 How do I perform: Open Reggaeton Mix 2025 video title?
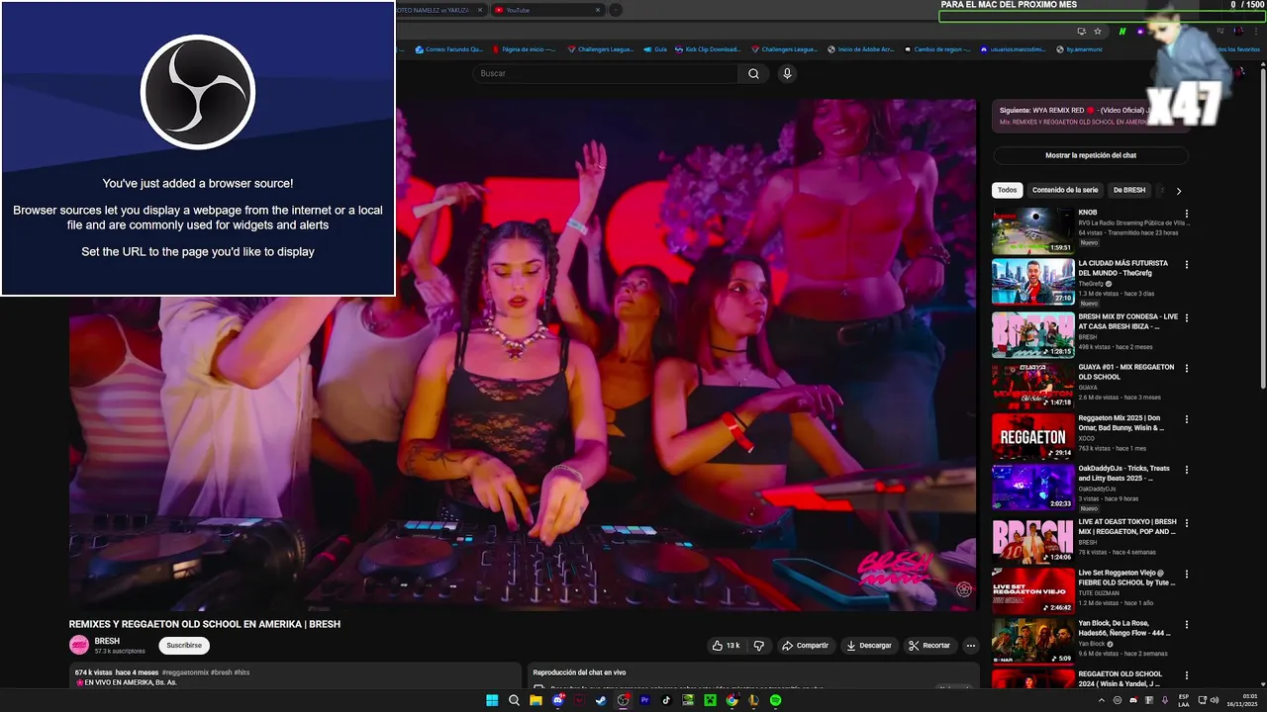1121,423
